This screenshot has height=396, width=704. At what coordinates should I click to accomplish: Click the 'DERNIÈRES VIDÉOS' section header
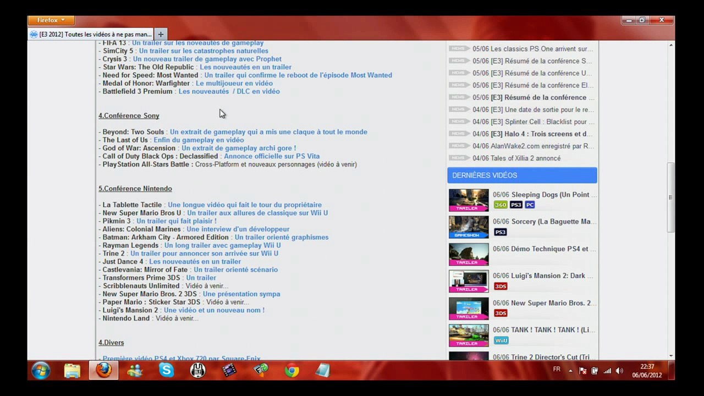[x=522, y=175]
